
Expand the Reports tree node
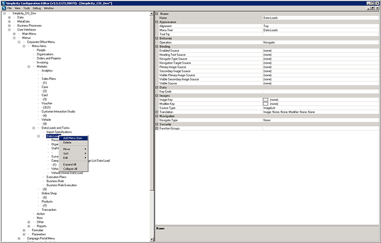pos(29,226)
